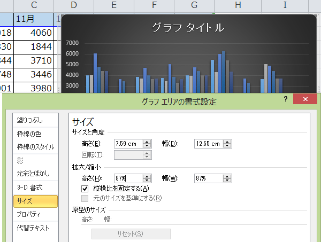Open 3-D 書式 settings
This screenshot has height=242, width=321.
tap(29, 188)
